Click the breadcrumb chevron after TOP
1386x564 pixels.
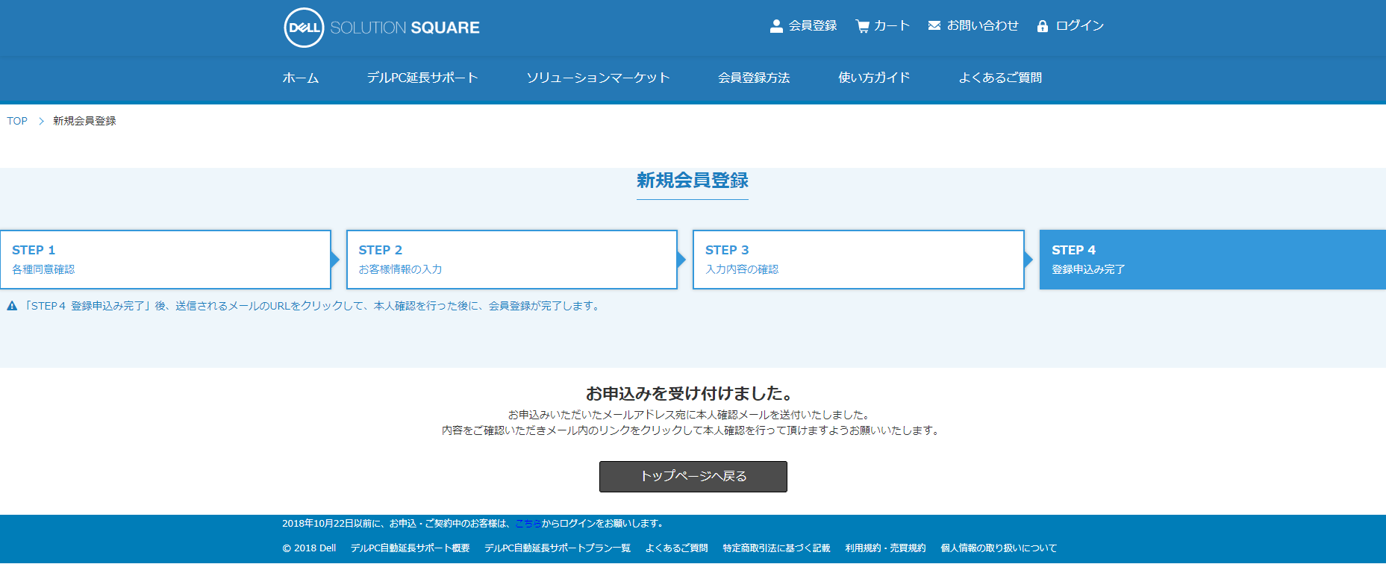(x=41, y=121)
